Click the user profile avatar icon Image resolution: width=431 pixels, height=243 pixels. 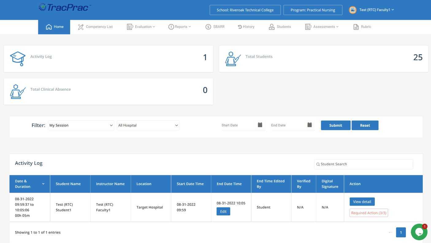click(x=353, y=10)
